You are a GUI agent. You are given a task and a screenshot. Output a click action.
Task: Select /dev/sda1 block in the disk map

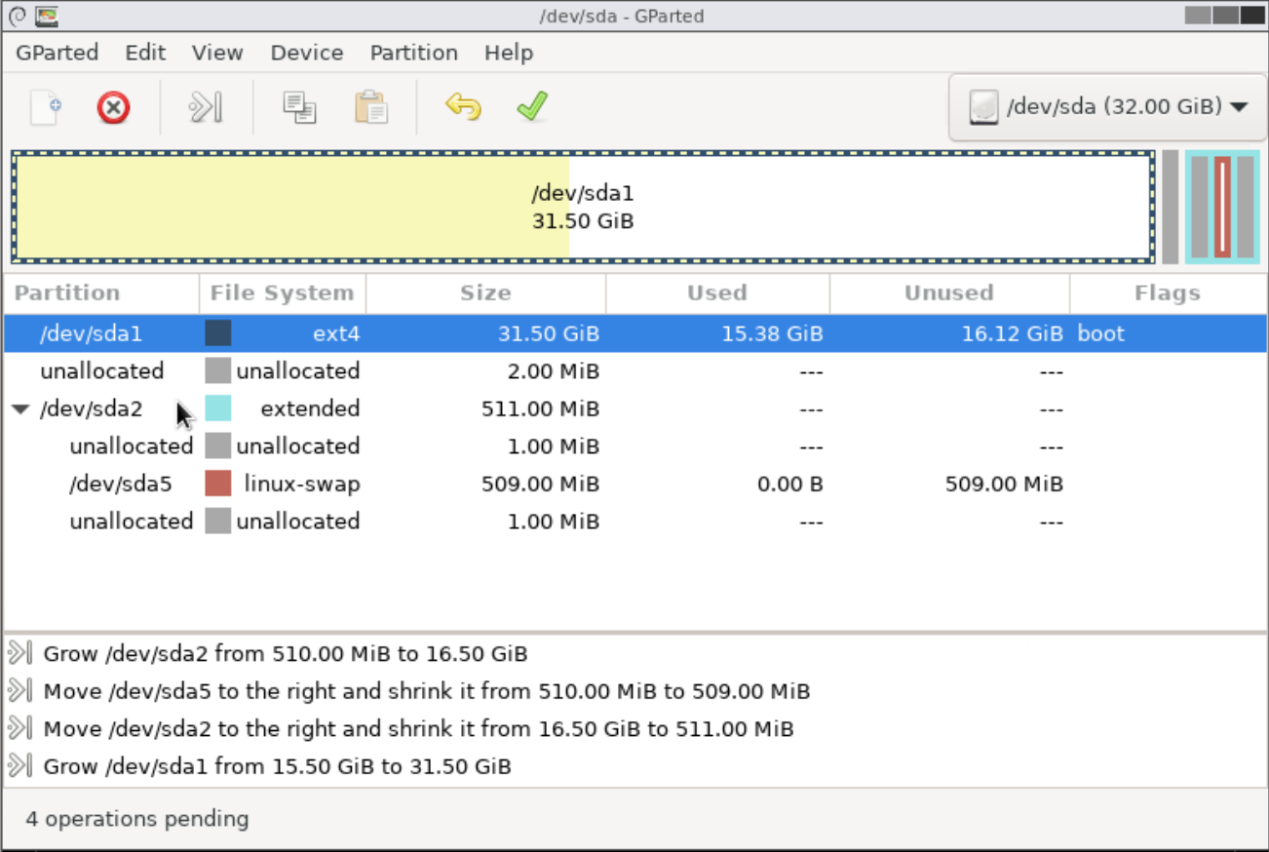(x=583, y=207)
